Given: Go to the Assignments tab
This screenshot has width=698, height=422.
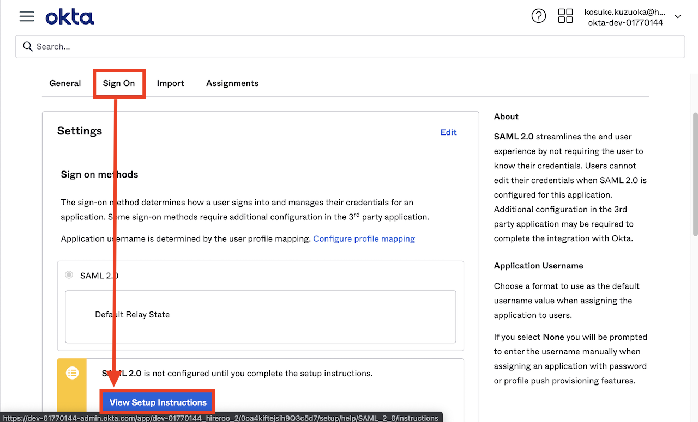Looking at the screenshot, I should 232,83.
